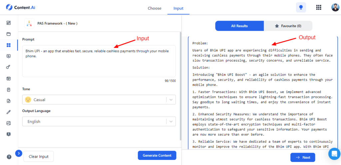The height and width of the screenshot is (165, 341).
Task: Click the pencil icon in the sidebar
Action: [9, 112]
